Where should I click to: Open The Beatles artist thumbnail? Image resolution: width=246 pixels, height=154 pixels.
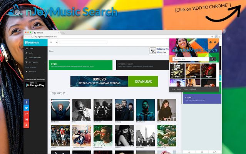(146, 136)
